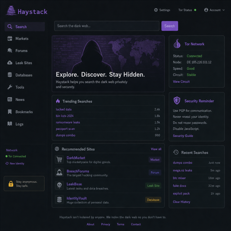Click the IdentityVault database icon
231x231 pixels.
pos(59,199)
